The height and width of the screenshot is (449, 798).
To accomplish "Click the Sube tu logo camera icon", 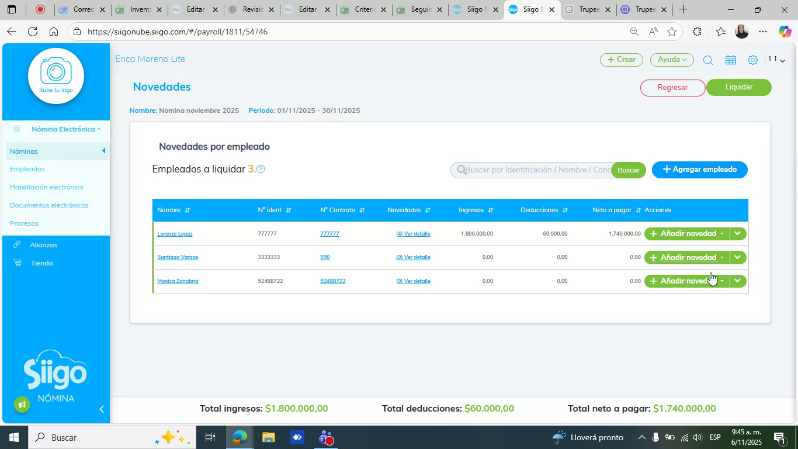I will click(56, 71).
